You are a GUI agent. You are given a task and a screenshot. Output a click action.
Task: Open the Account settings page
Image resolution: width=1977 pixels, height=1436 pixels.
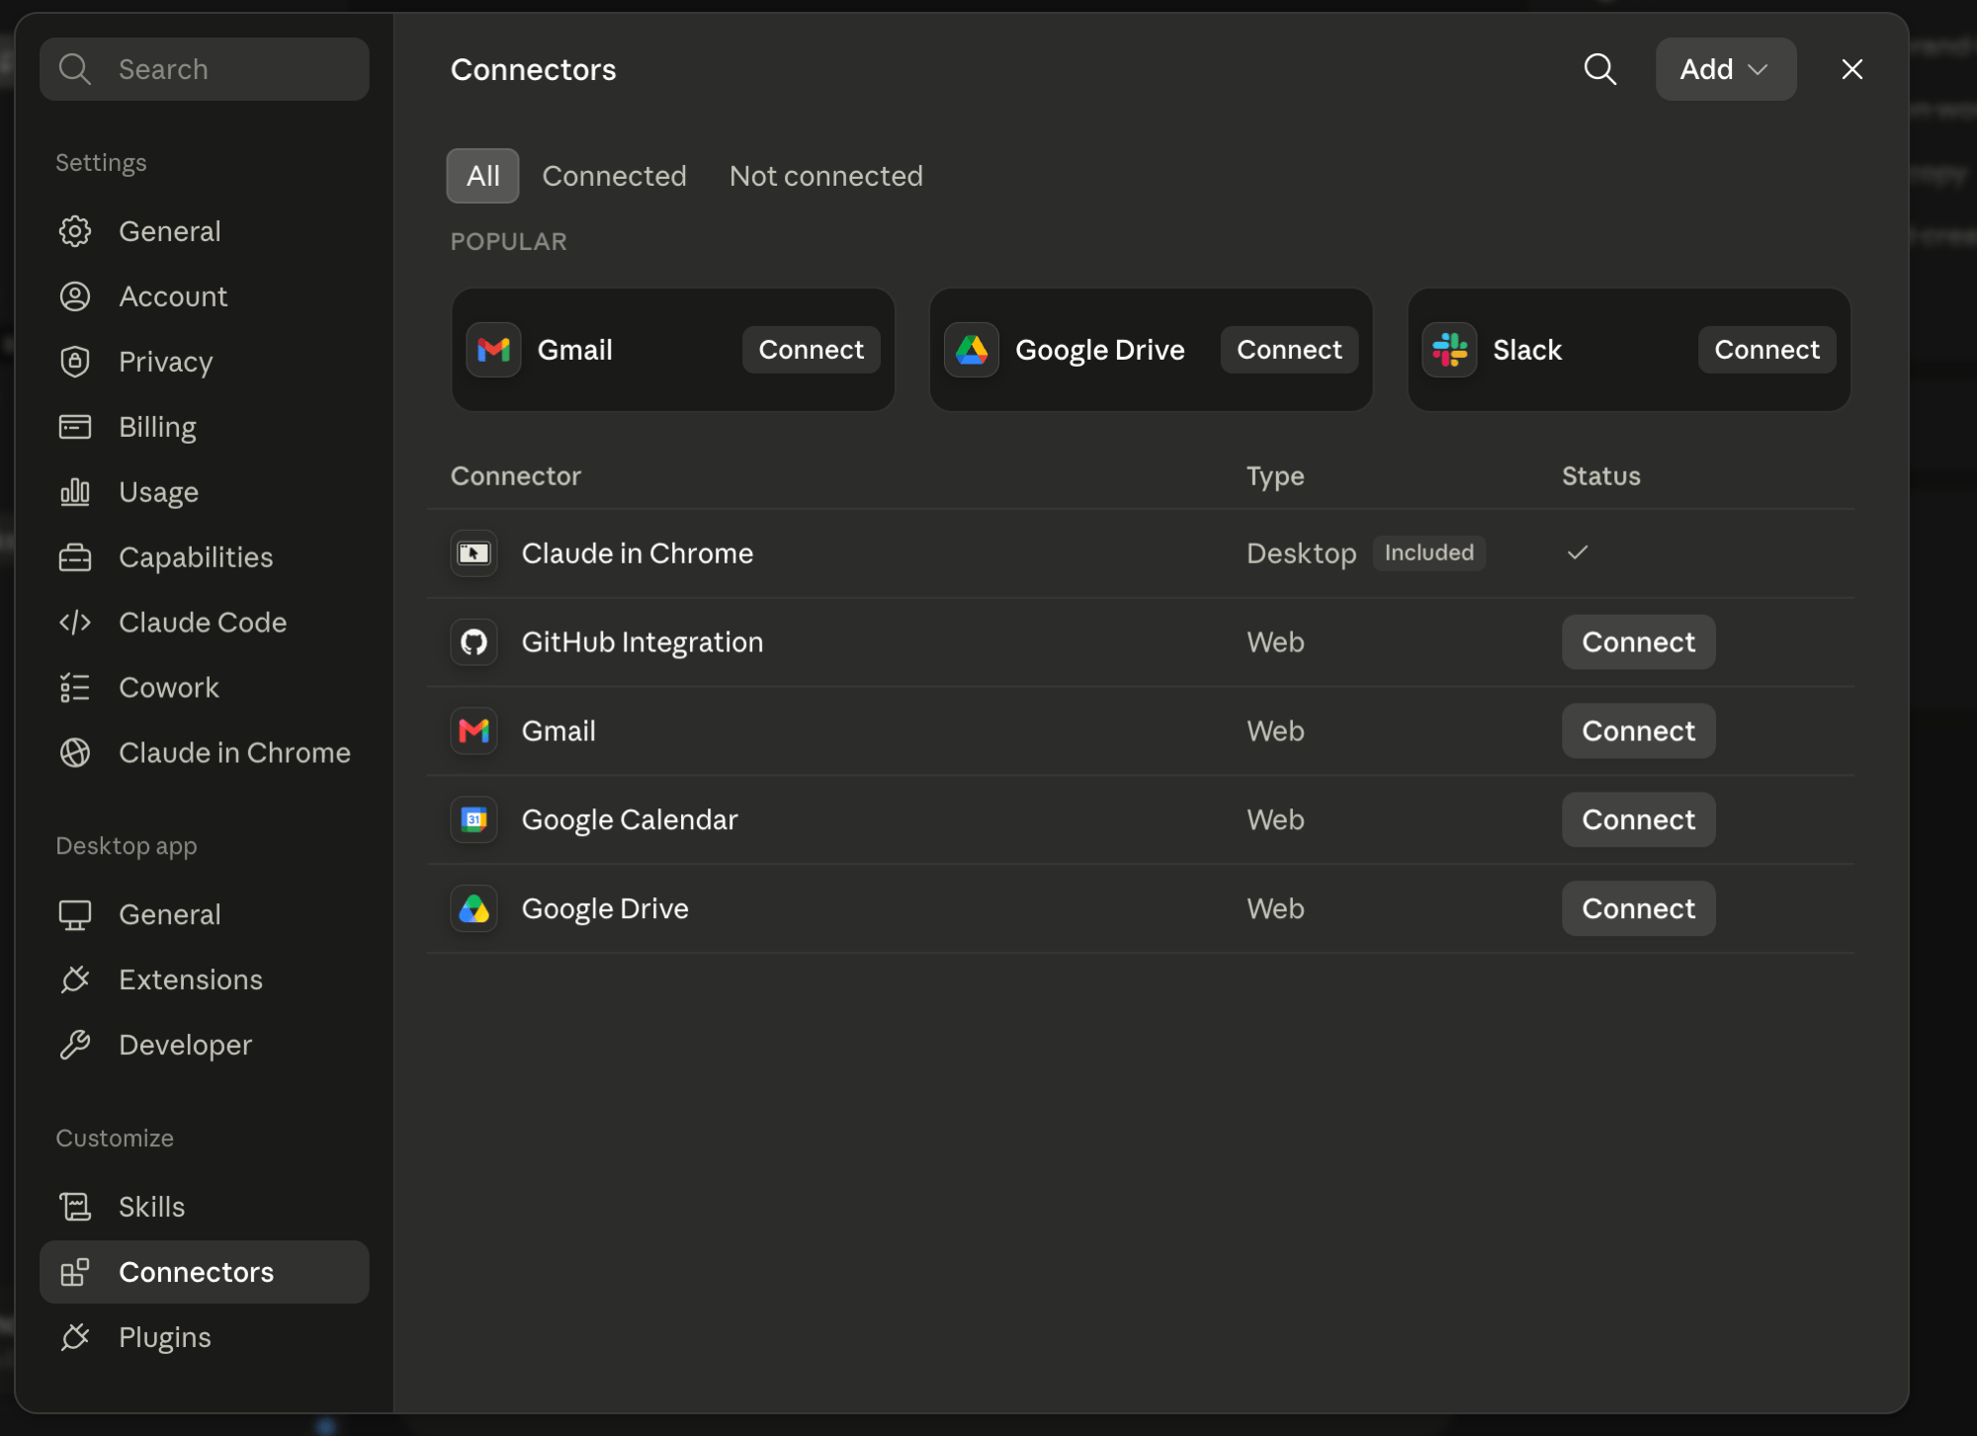[205, 296]
